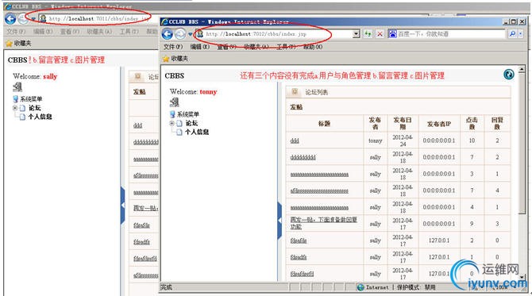Click the 标题 column header
The height and width of the screenshot is (296, 532).
(x=324, y=124)
